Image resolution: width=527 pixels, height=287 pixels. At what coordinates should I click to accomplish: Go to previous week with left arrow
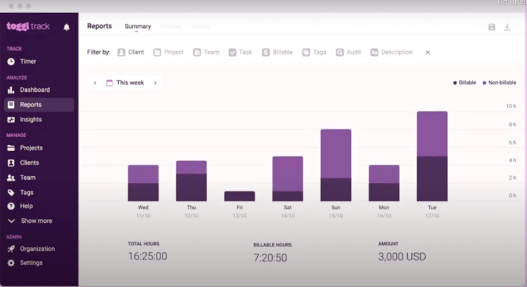point(95,83)
